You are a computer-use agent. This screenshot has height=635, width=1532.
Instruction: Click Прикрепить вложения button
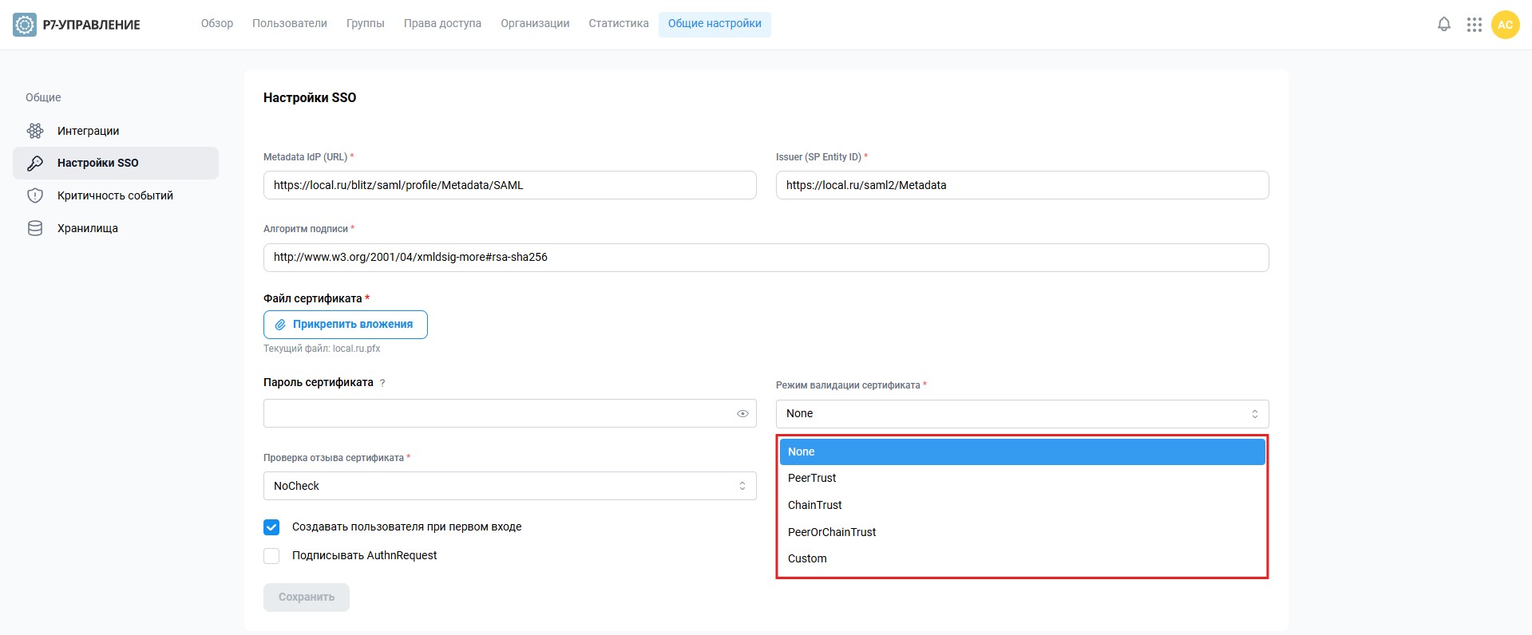346,325
